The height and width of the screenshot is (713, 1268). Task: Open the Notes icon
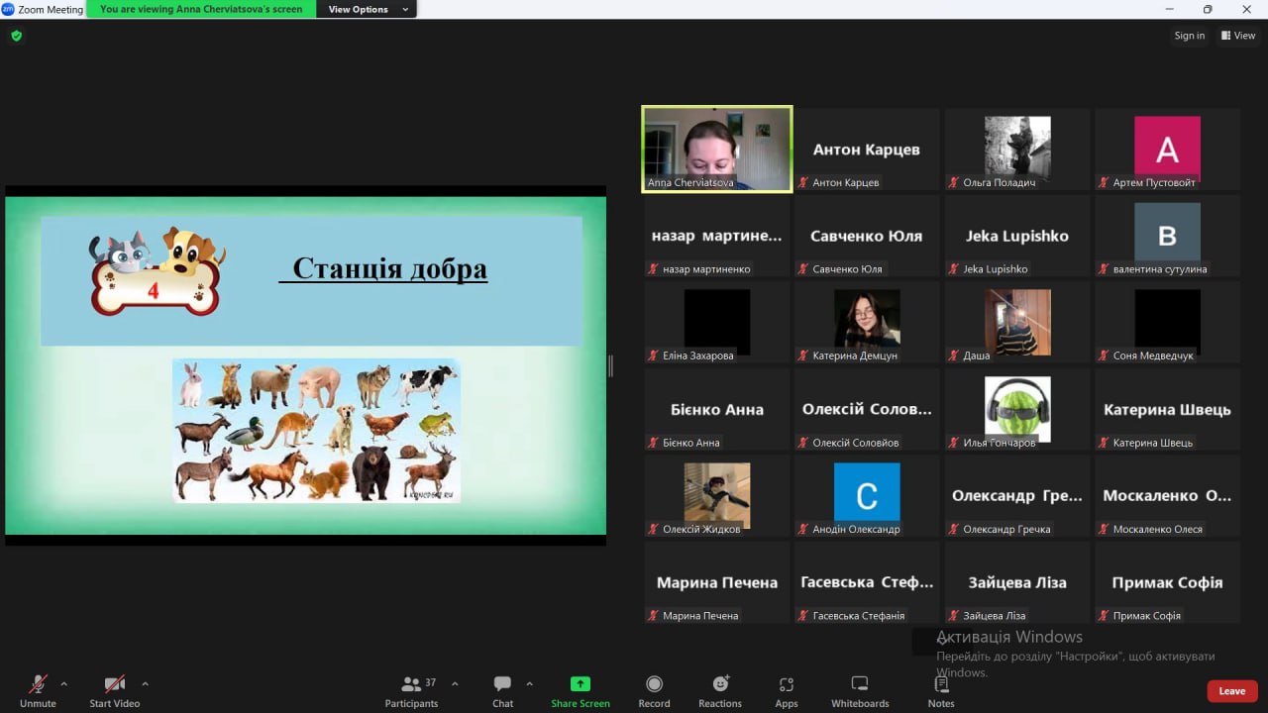pos(941,684)
